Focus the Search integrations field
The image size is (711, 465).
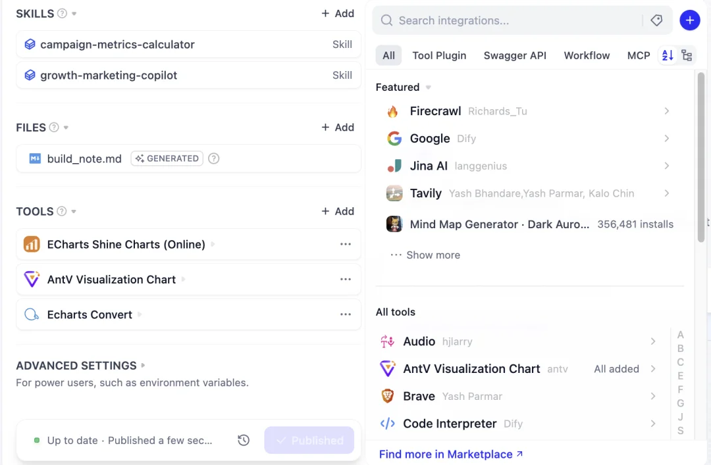click(517, 20)
